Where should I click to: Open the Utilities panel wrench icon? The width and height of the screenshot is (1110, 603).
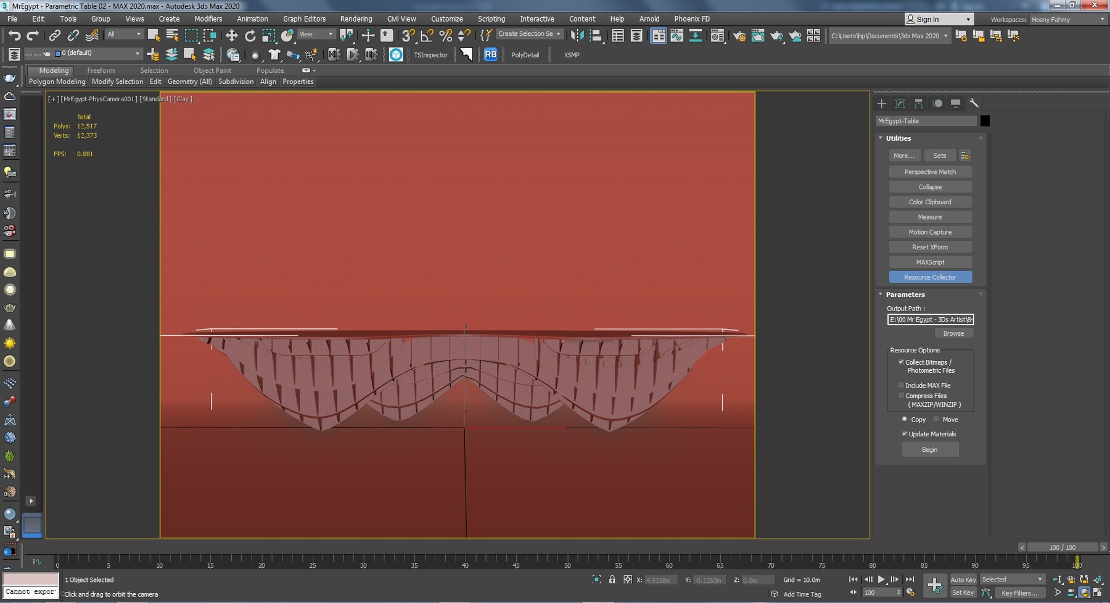click(x=975, y=103)
